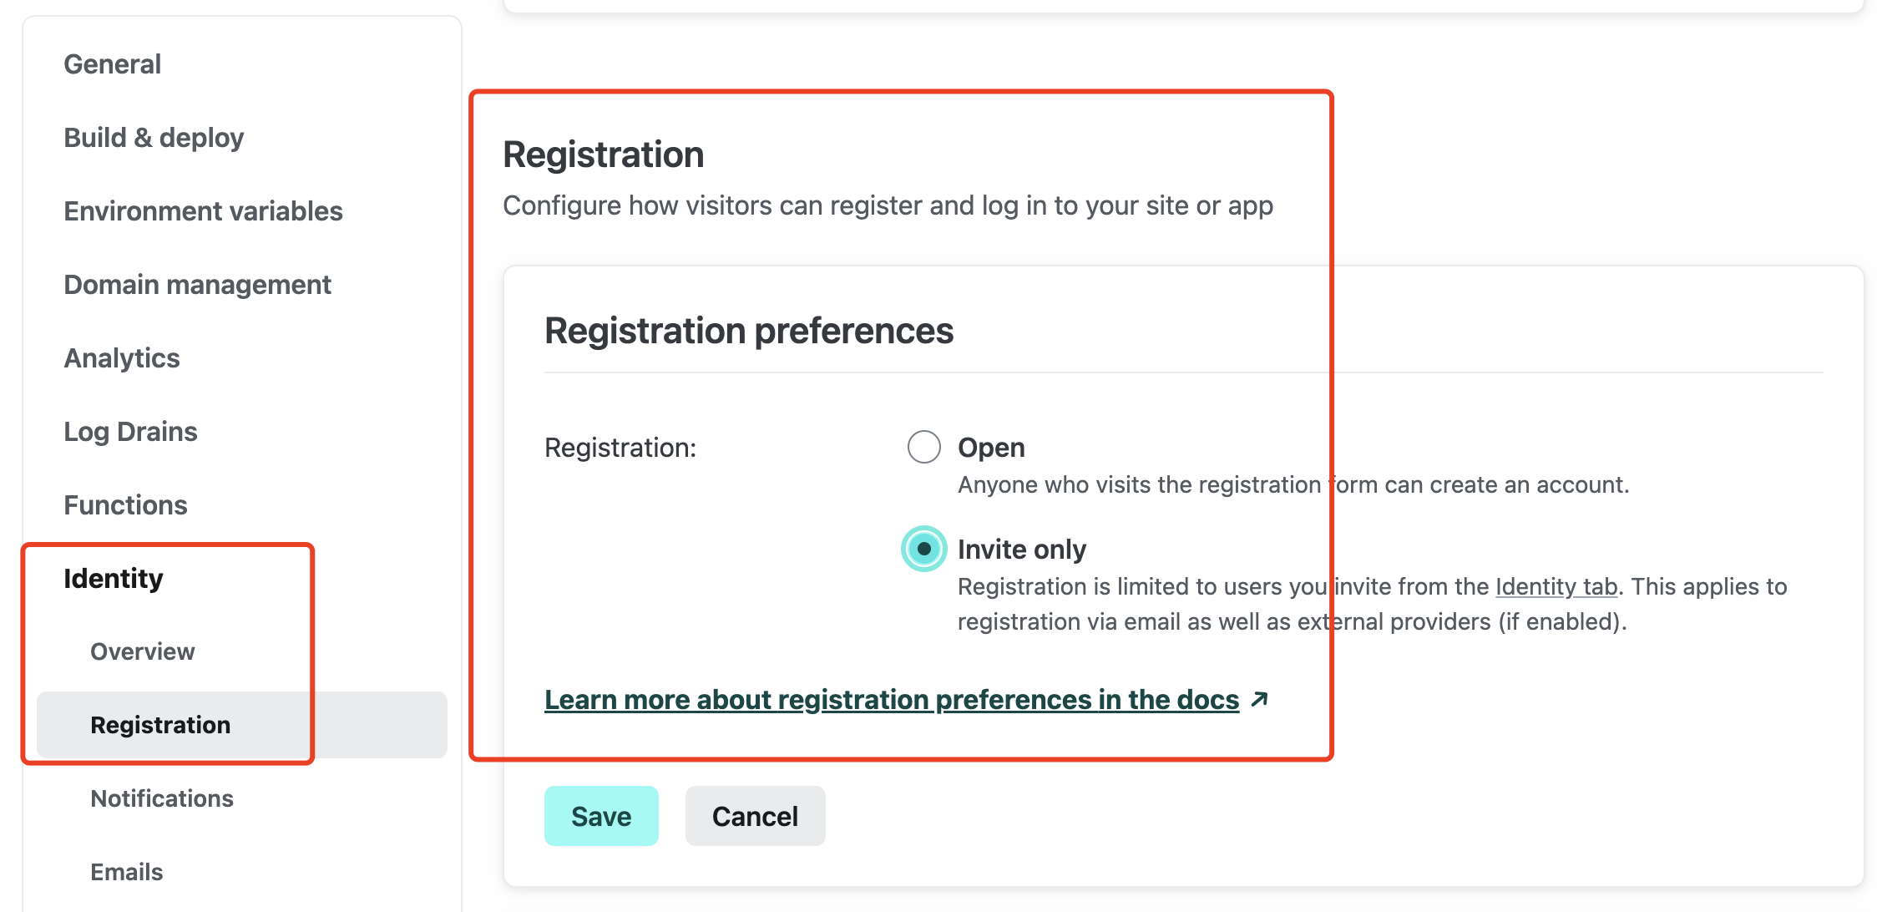Viewport: 1887px width, 912px height.
Task: Navigate to Domain management
Action: (x=197, y=285)
